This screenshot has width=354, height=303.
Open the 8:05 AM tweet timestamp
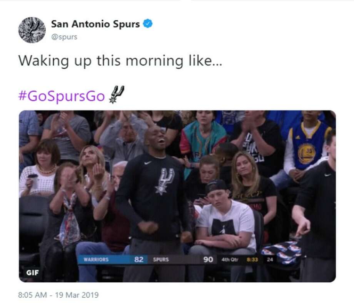[32, 295]
